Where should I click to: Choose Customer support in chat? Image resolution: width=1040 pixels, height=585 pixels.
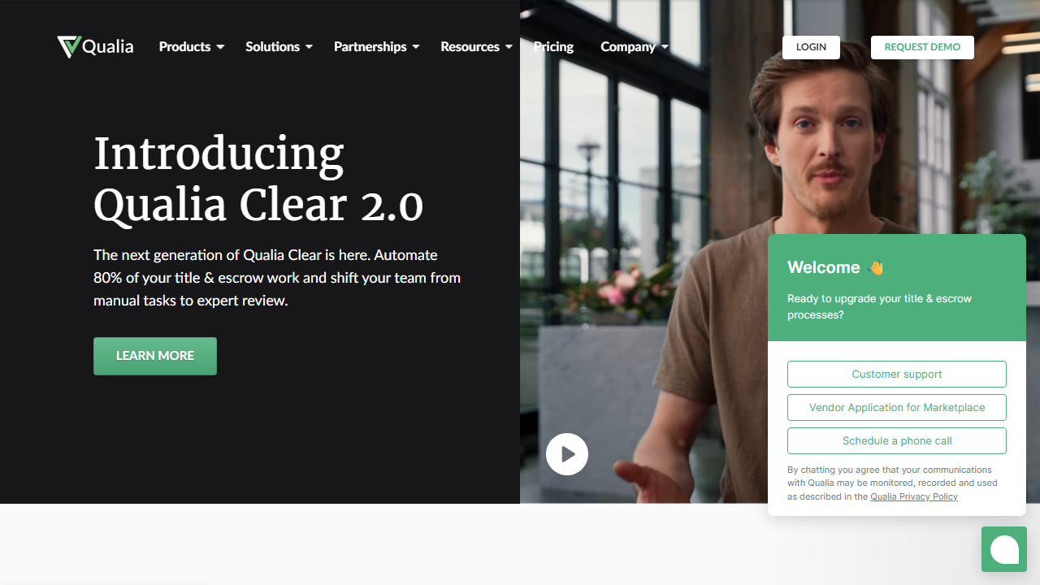click(897, 374)
